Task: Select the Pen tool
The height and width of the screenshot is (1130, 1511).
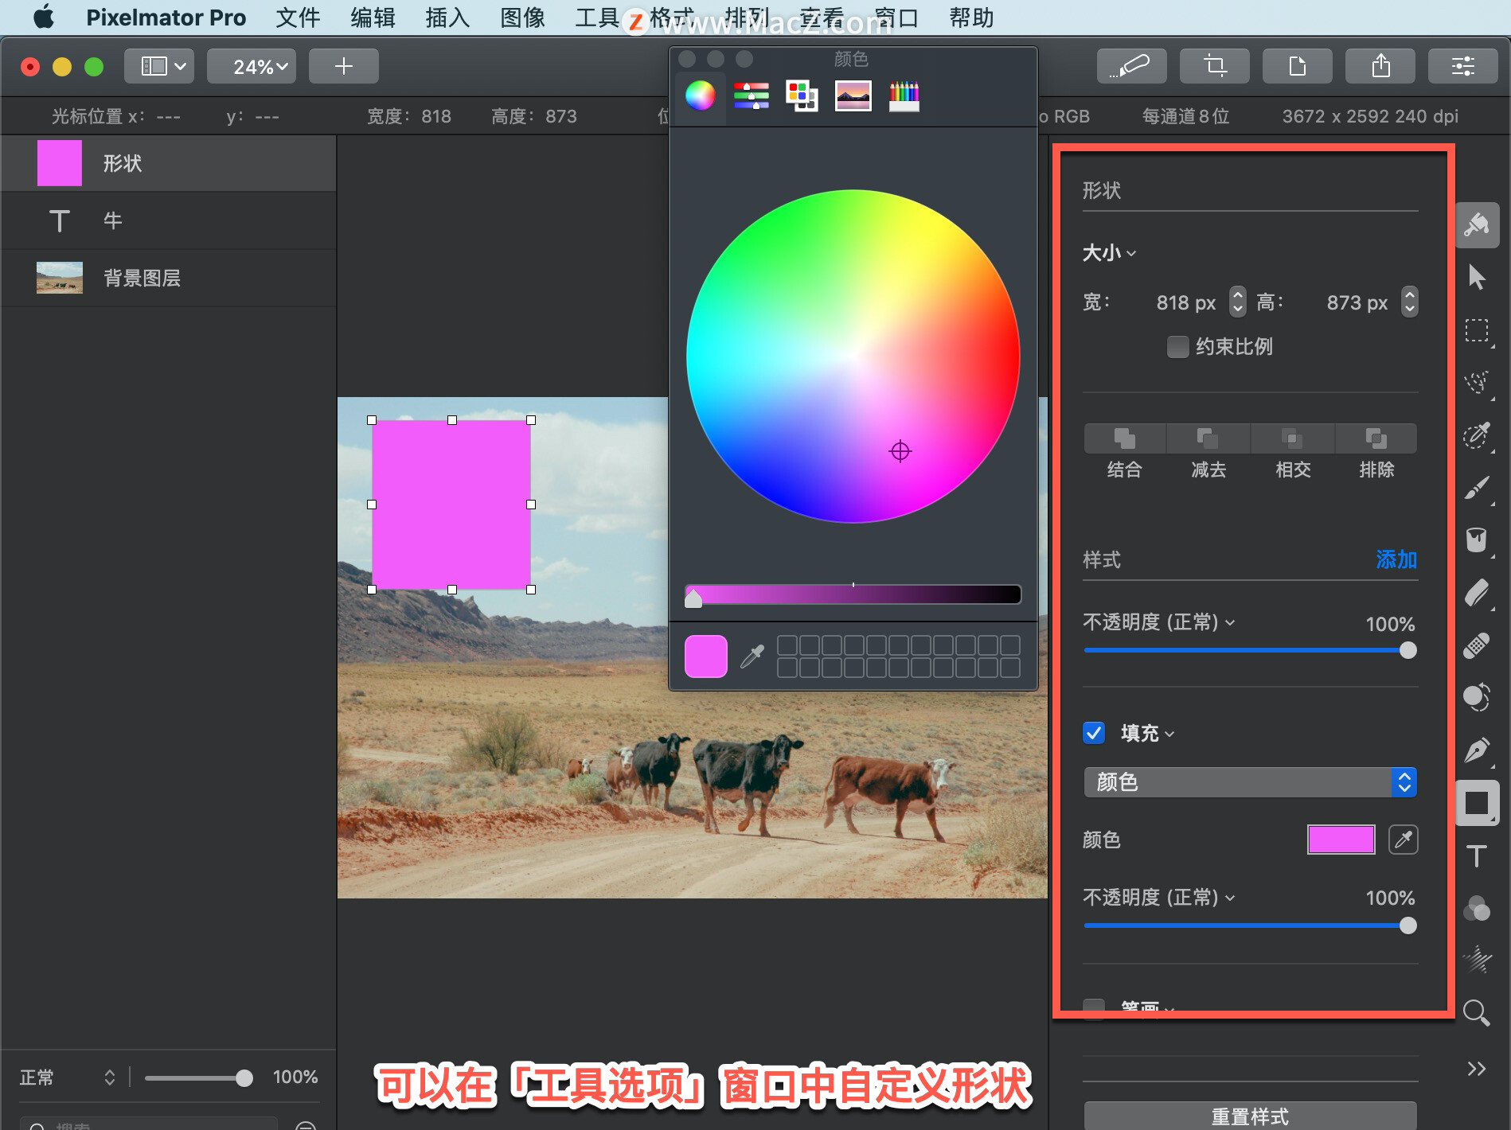Action: [1477, 750]
